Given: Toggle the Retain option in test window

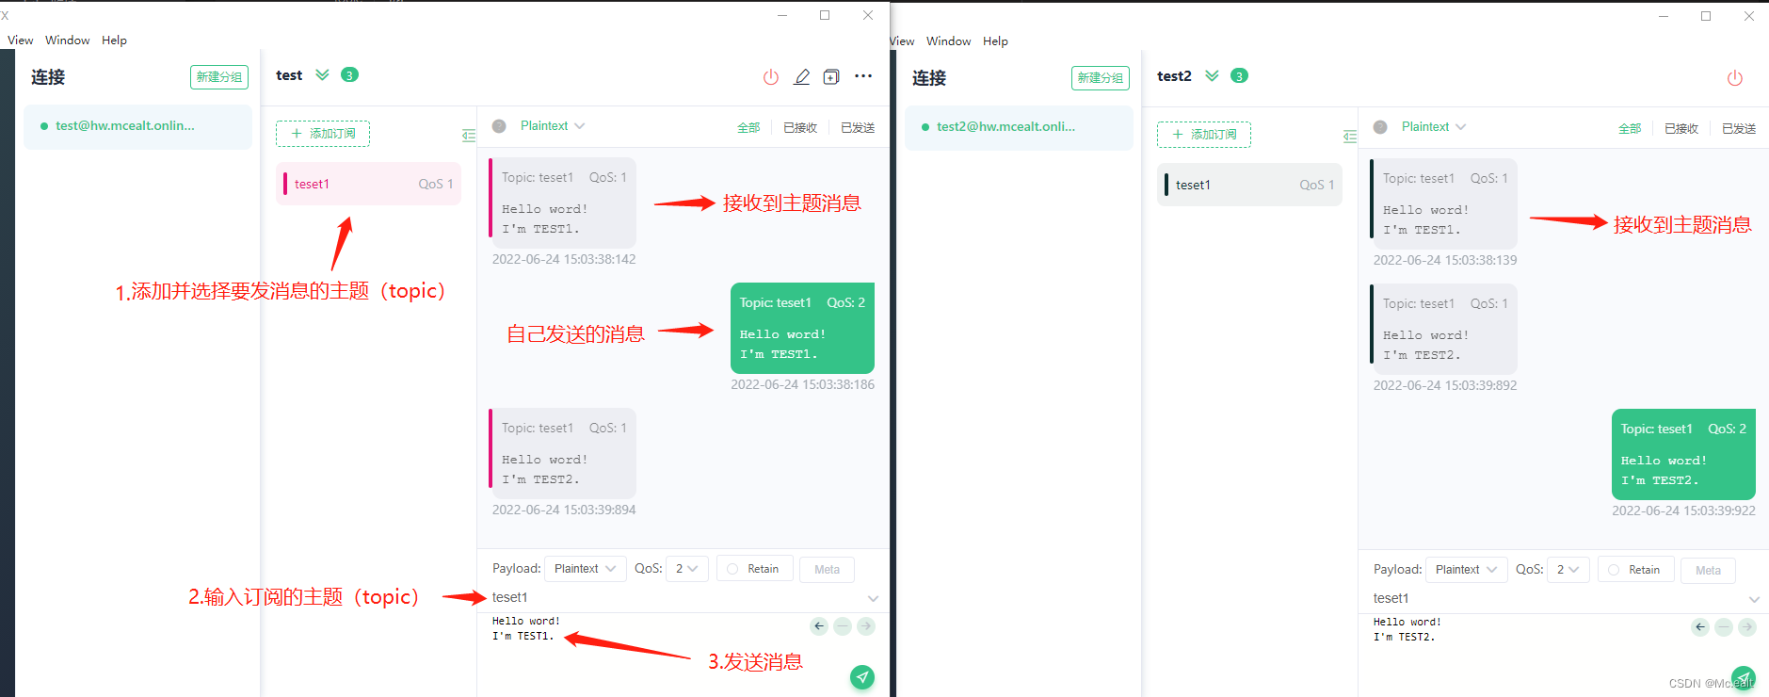Looking at the screenshot, I should click(x=754, y=569).
